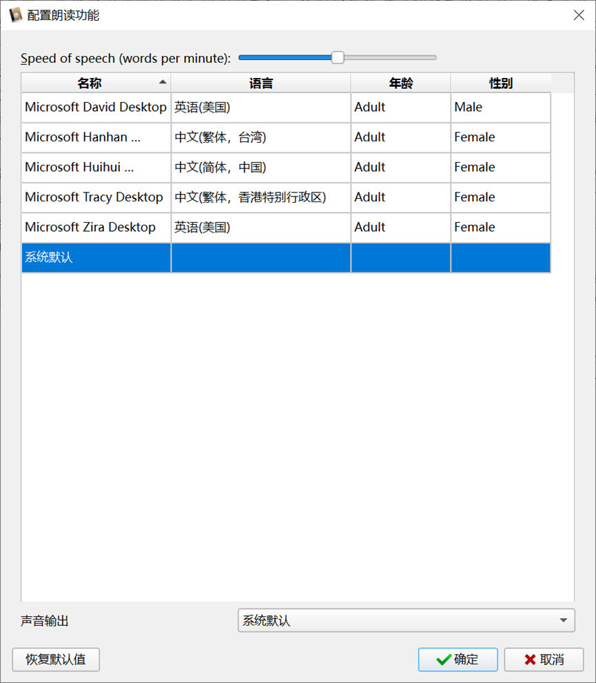Sort voices by 名称 column header
596x683 pixels.
point(96,83)
